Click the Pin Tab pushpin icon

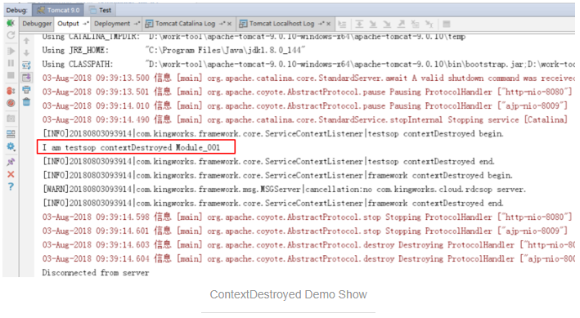pos(11,162)
